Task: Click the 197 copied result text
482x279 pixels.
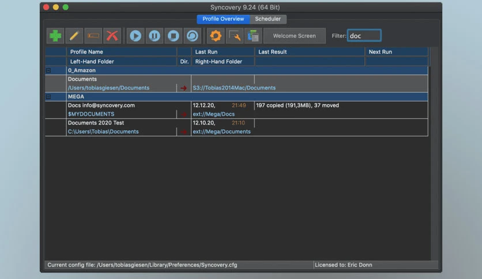Action: [298, 105]
